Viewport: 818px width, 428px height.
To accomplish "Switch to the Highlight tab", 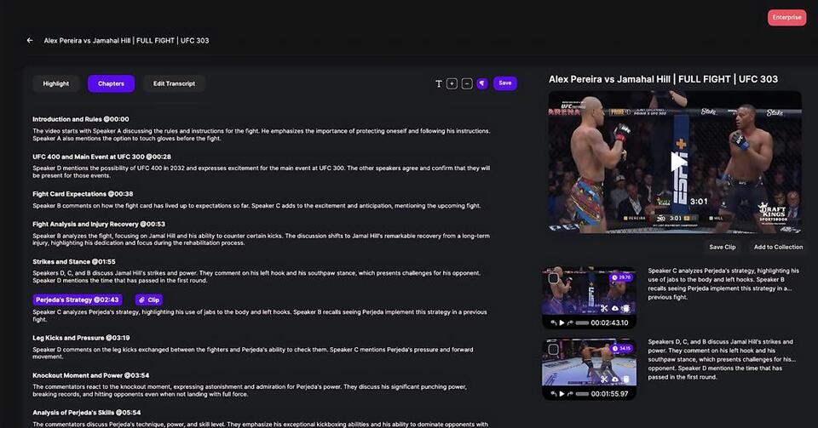I will [x=56, y=83].
